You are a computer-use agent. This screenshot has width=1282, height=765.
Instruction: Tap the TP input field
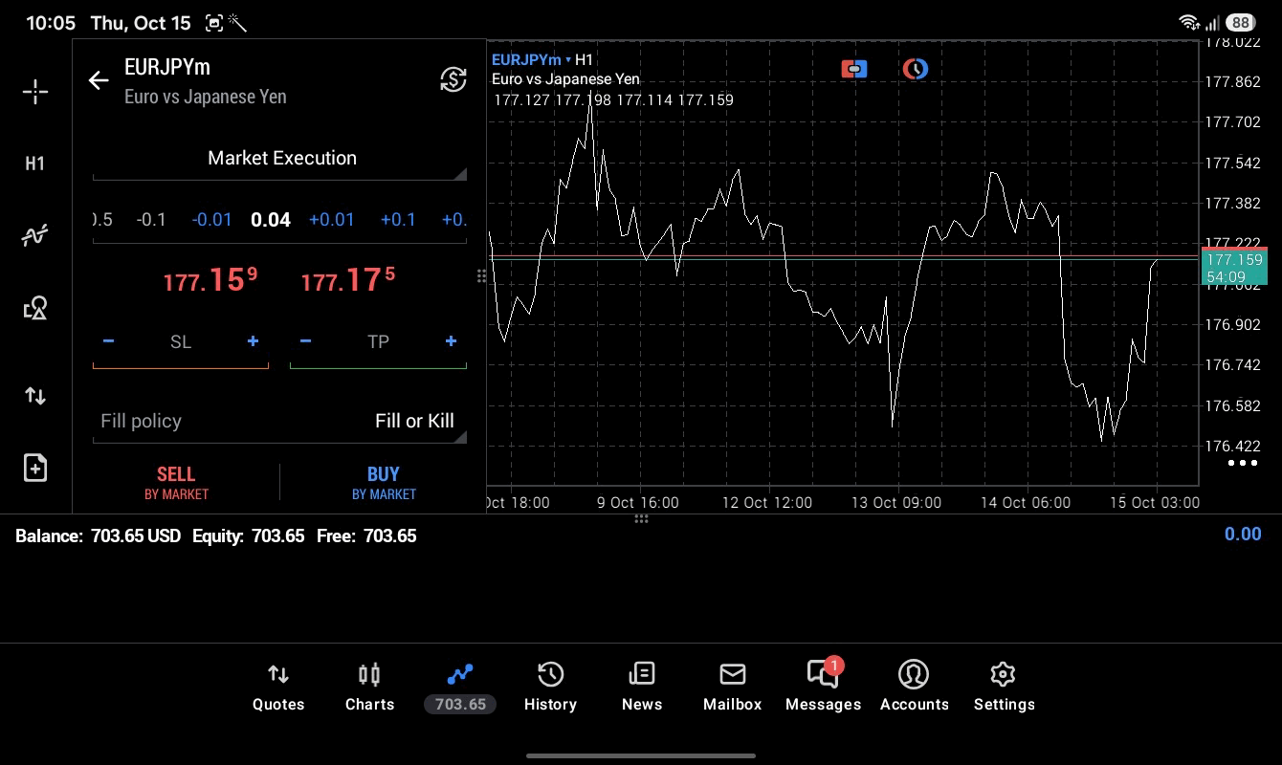pyautogui.click(x=378, y=342)
